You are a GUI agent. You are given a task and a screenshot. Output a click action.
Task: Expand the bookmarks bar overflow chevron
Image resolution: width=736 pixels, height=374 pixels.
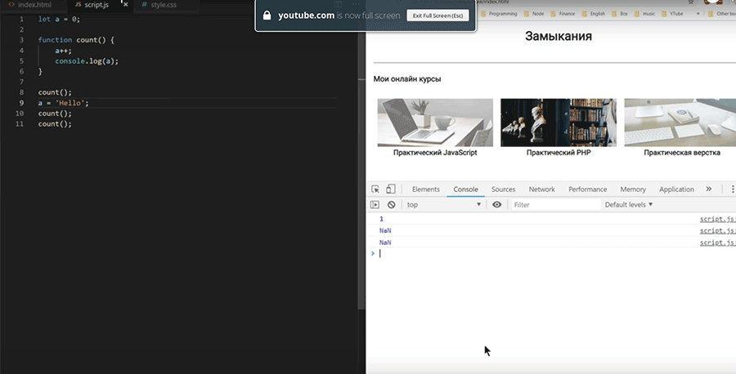698,14
